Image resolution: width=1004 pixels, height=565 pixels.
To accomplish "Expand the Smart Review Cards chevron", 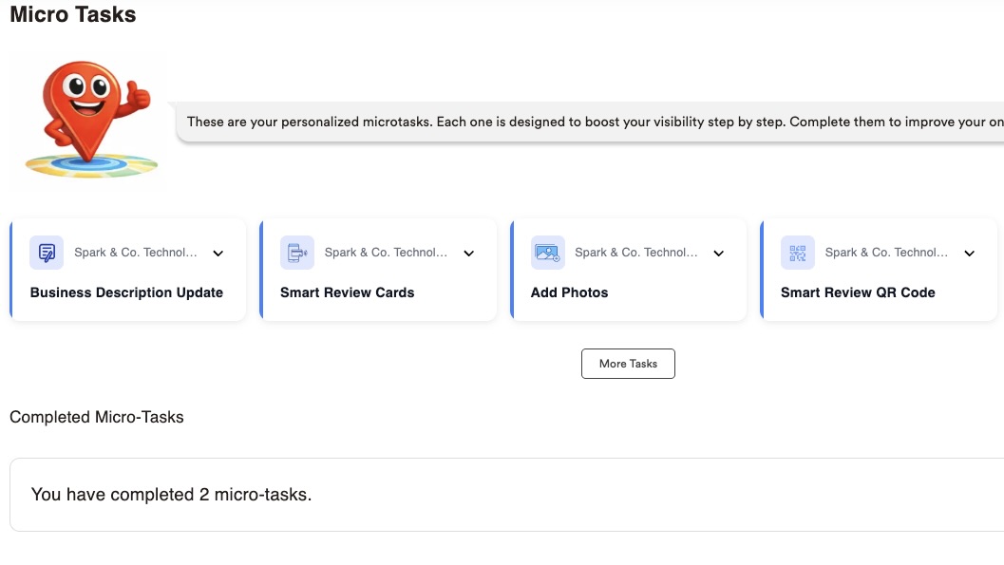I will [x=468, y=254].
